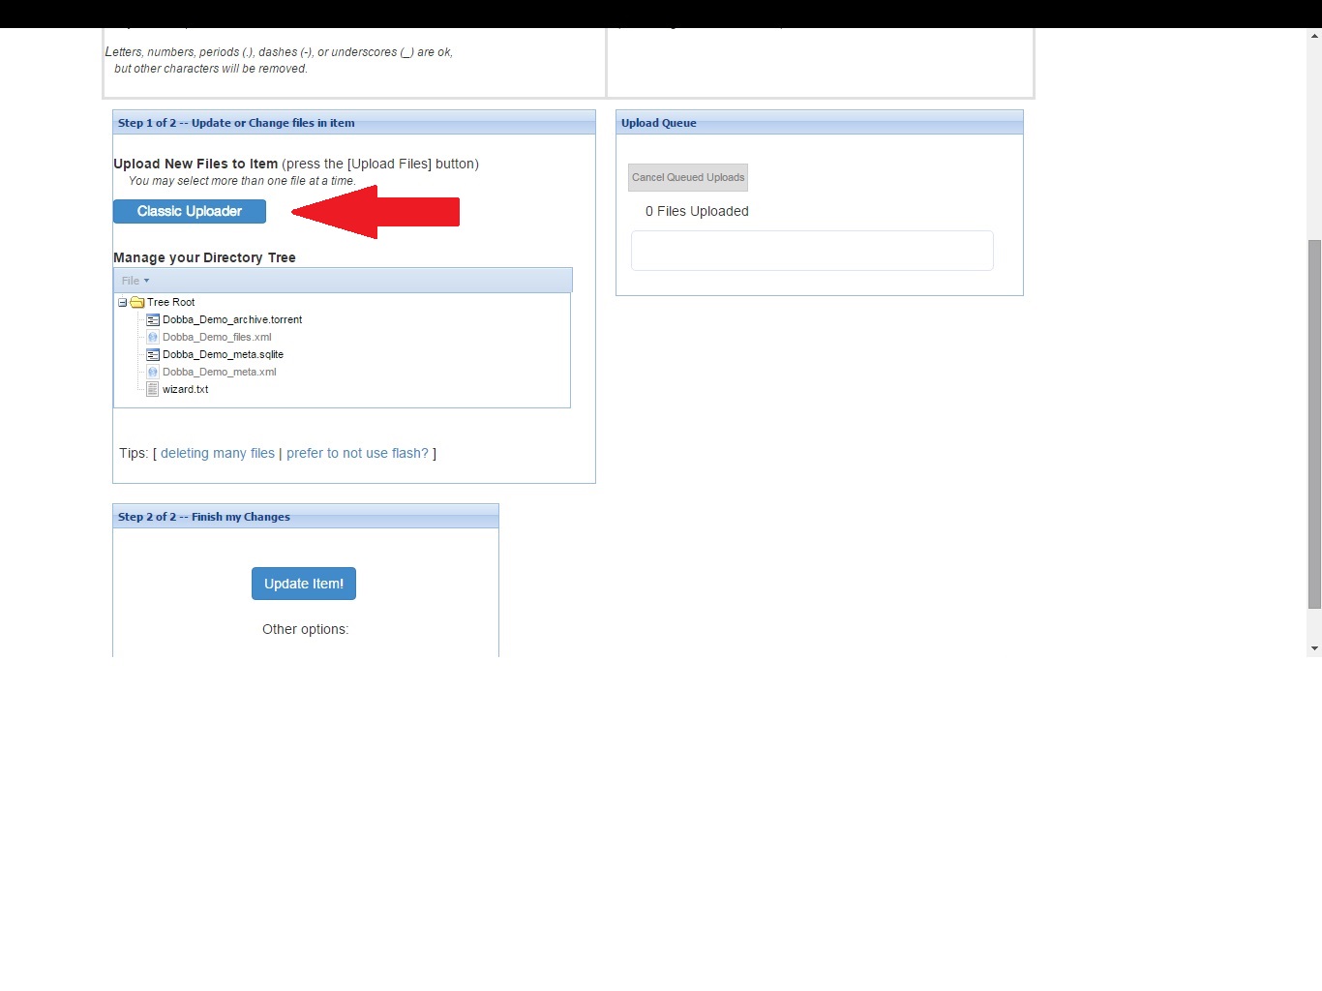Screen dimensions: 1322x991
Task: Click the Tree Root folder icon
Action: [137, 302]
